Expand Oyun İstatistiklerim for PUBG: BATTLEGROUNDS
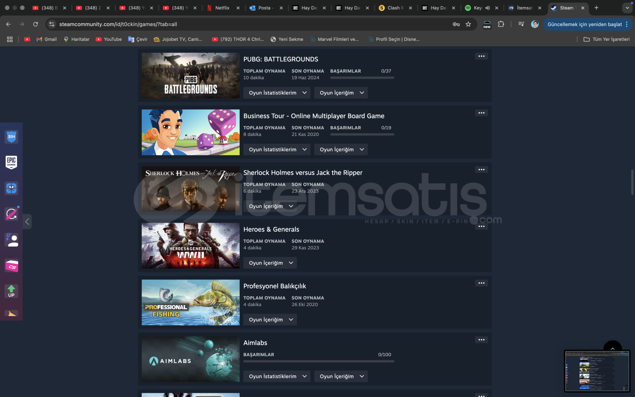The height and width of the screenshot is (397, 635). point(277,93)
